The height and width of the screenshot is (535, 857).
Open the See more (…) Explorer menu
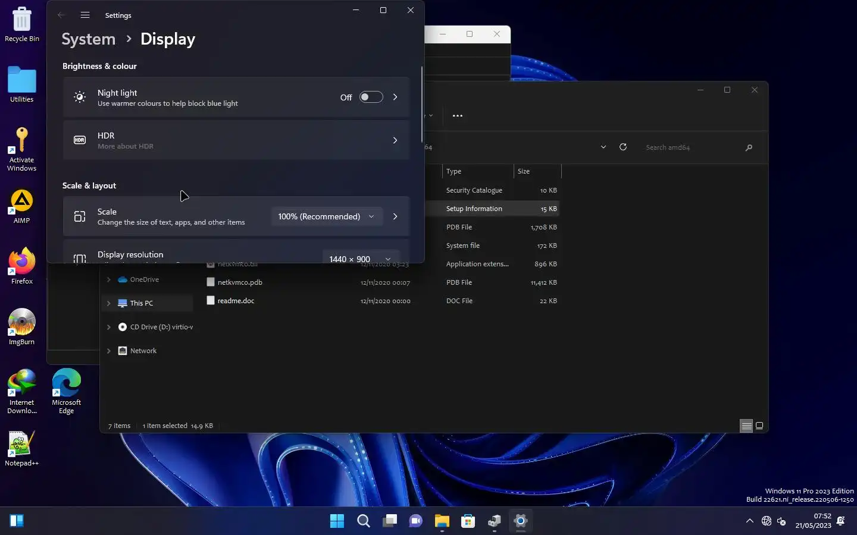pos(457,115)
